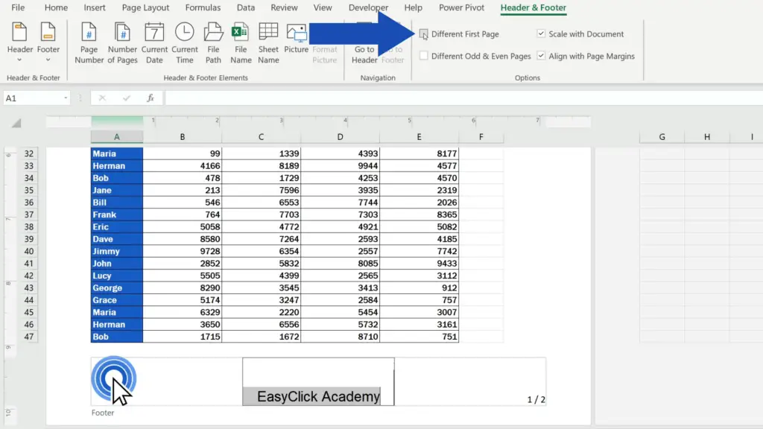The width and height of the screenshot is (763, 429).
Task: Uncheck Scale with Document
Action: click(542, 34)
